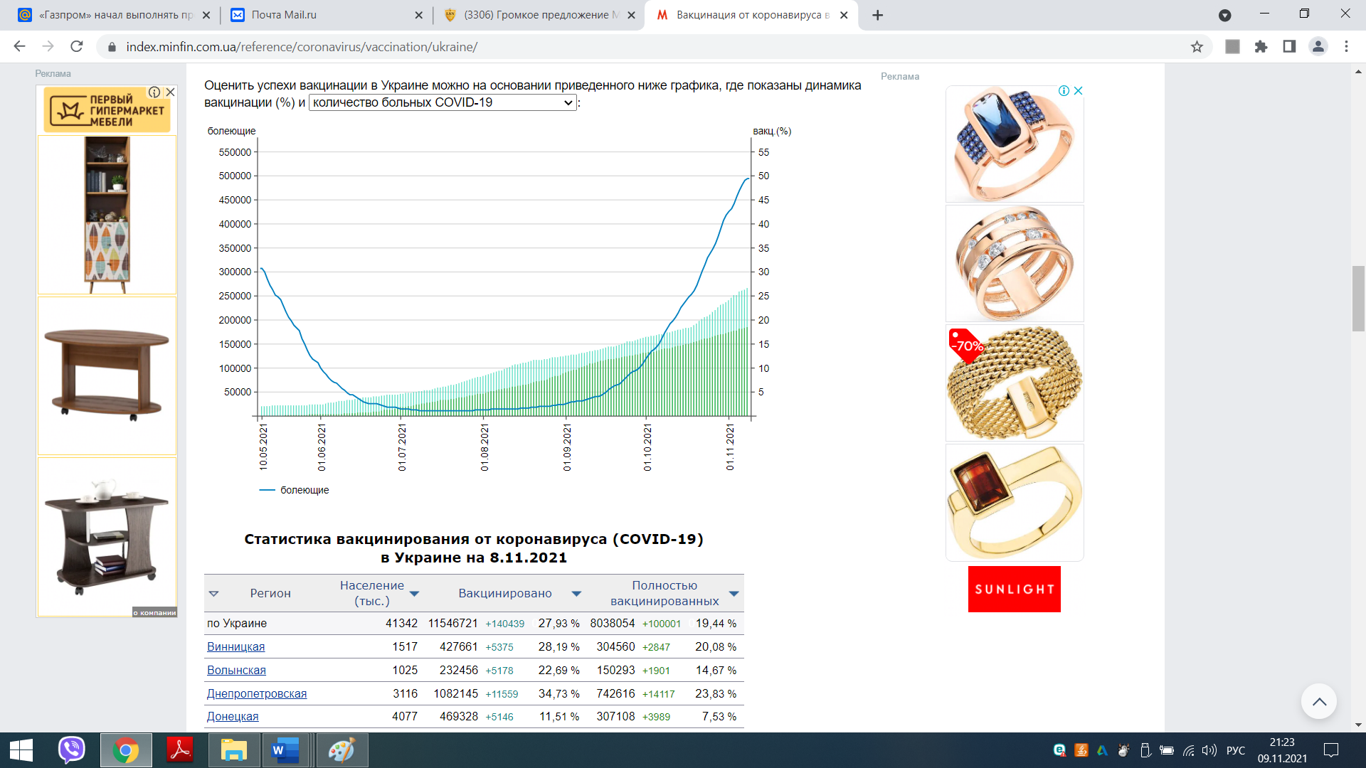Close the furniture ad with the X icon
Viewport: 1366px width, 768px height.
(x=171, y=92)
